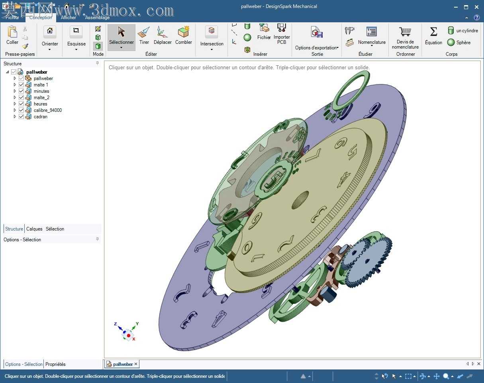
Task: Click the scissors cut icon
Action: [x=25, y=29]
